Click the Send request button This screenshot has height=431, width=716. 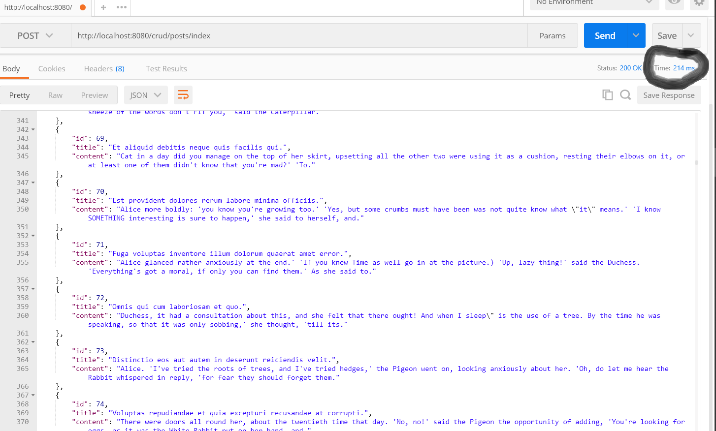click(x=605, y=35)
